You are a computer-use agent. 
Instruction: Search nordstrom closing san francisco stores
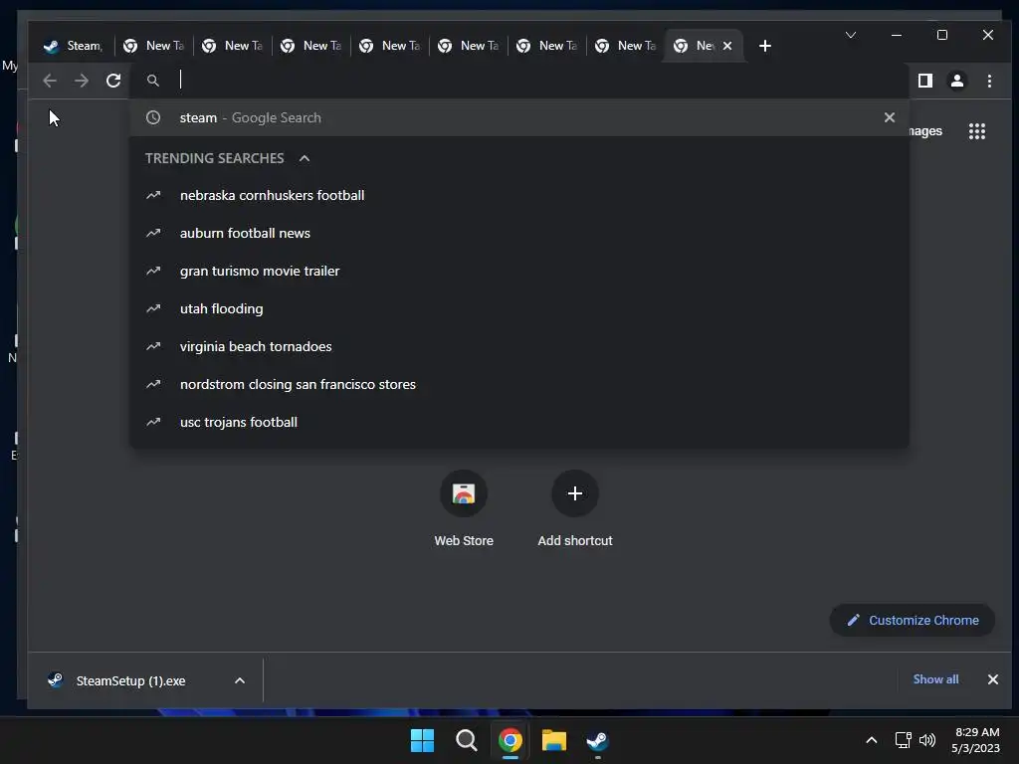point(518,384)
